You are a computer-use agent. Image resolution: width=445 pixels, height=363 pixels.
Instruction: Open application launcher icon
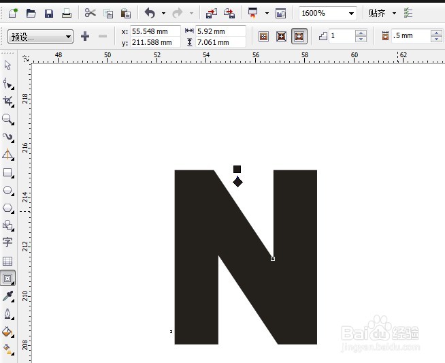253,13
